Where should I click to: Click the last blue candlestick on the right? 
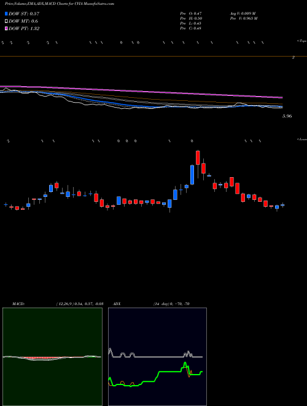click(x=282, y=205)
